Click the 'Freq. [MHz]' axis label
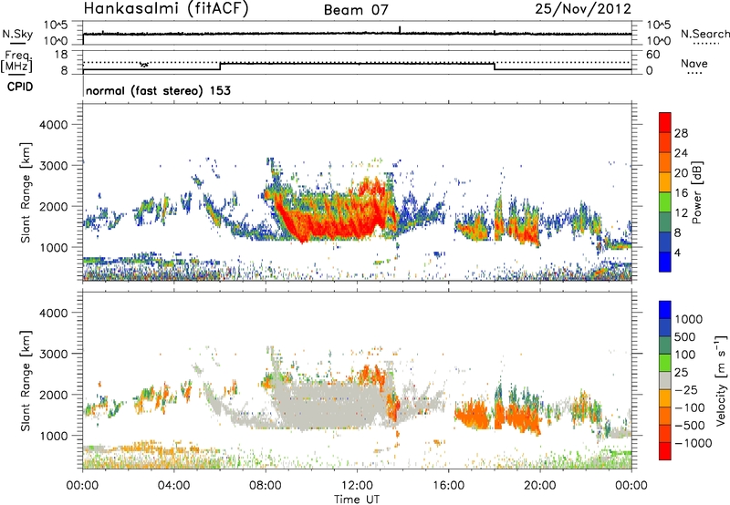The image size is (730, 505). pos(16,62)
